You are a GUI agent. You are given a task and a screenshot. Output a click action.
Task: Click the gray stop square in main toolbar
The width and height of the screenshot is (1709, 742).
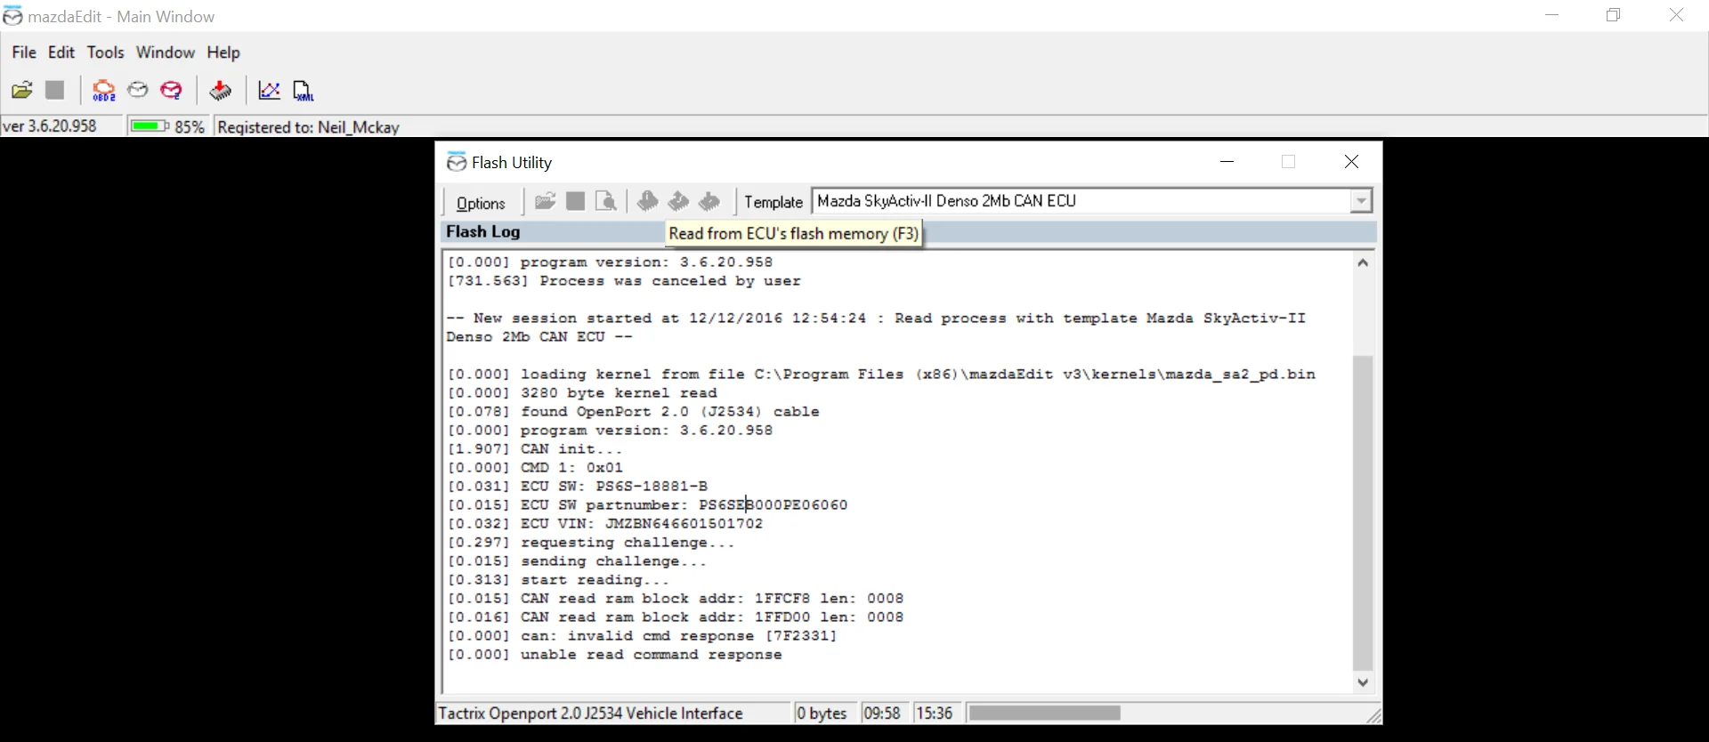55,90
